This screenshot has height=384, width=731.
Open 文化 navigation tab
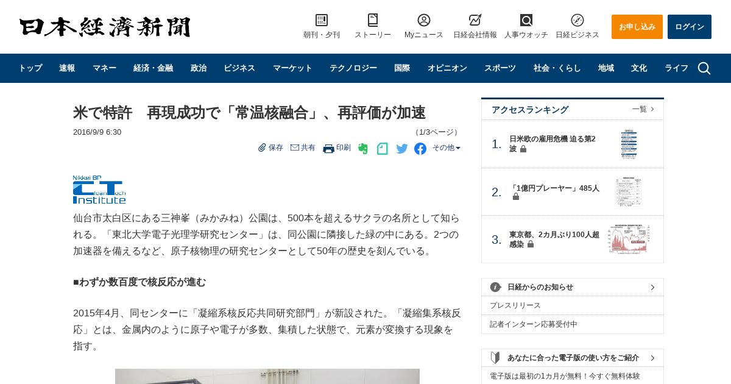coord(639,68)
